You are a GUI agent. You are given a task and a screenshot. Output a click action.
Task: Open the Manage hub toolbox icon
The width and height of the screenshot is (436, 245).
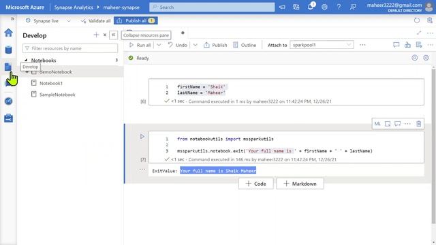click(x=8, y=118)
